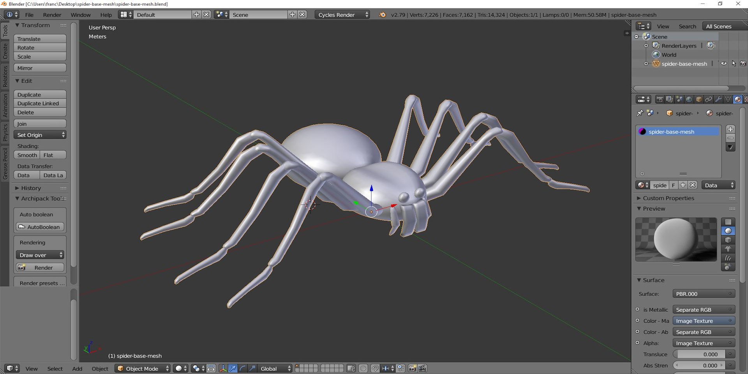
Task: Open the Add menu in viewport header
Action: click(77, 368)
